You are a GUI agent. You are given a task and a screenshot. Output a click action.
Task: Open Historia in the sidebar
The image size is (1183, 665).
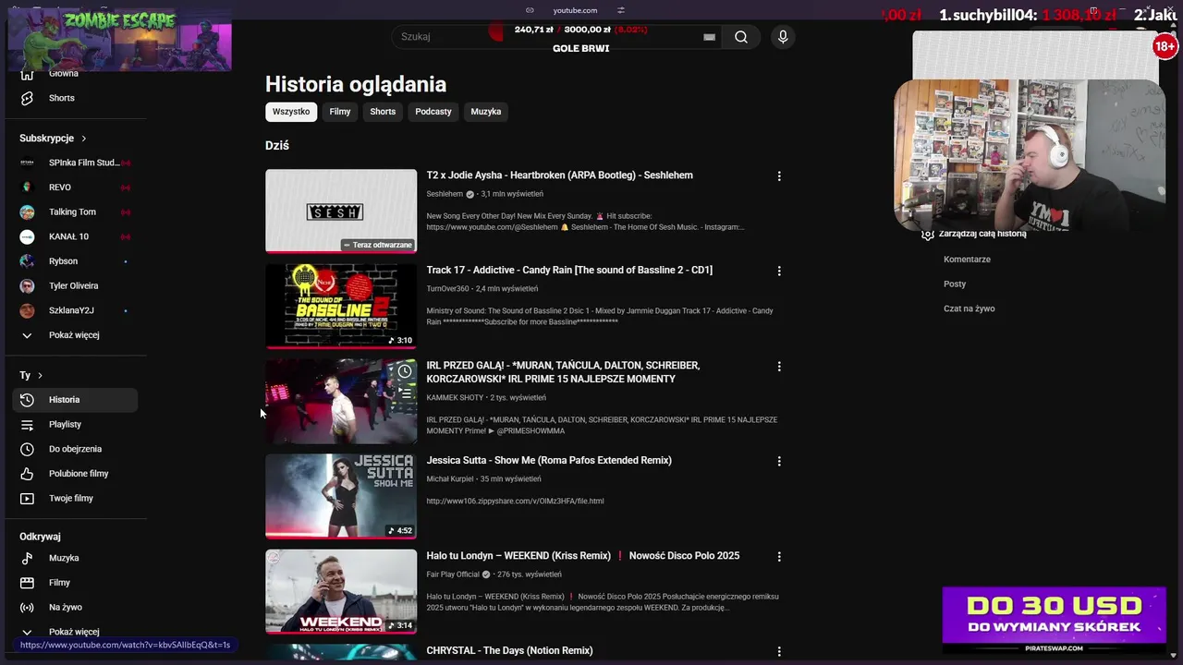pos(75,400)
